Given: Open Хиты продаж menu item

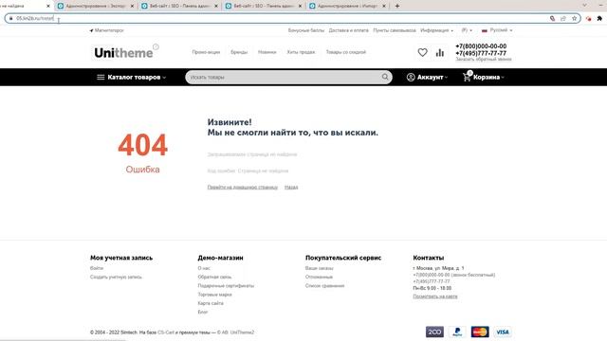Looking at the screenshot, I should [301, 52].
